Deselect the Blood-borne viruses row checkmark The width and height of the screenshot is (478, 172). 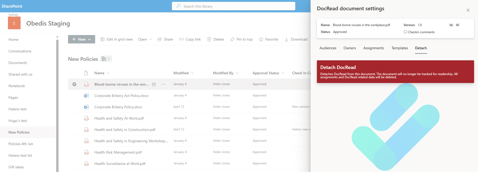click(74, 84)
